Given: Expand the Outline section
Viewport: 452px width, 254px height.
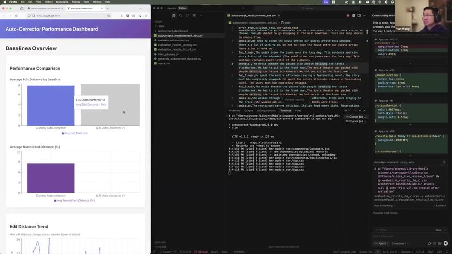Looking at the screenshot, I should (160, 243).
